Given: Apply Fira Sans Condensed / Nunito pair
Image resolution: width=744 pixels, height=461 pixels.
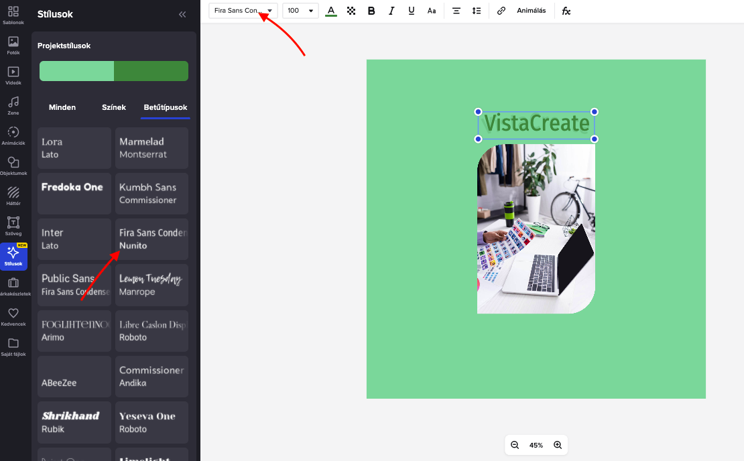Looking at the screenshot, I should (152, 239).
